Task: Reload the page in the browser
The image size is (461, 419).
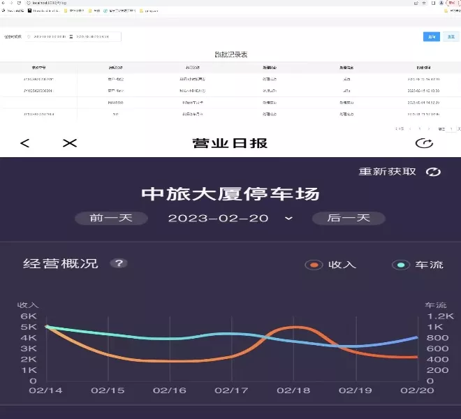Action: tap(19, 3)
